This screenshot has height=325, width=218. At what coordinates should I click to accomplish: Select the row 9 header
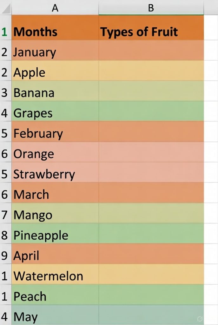4,255
